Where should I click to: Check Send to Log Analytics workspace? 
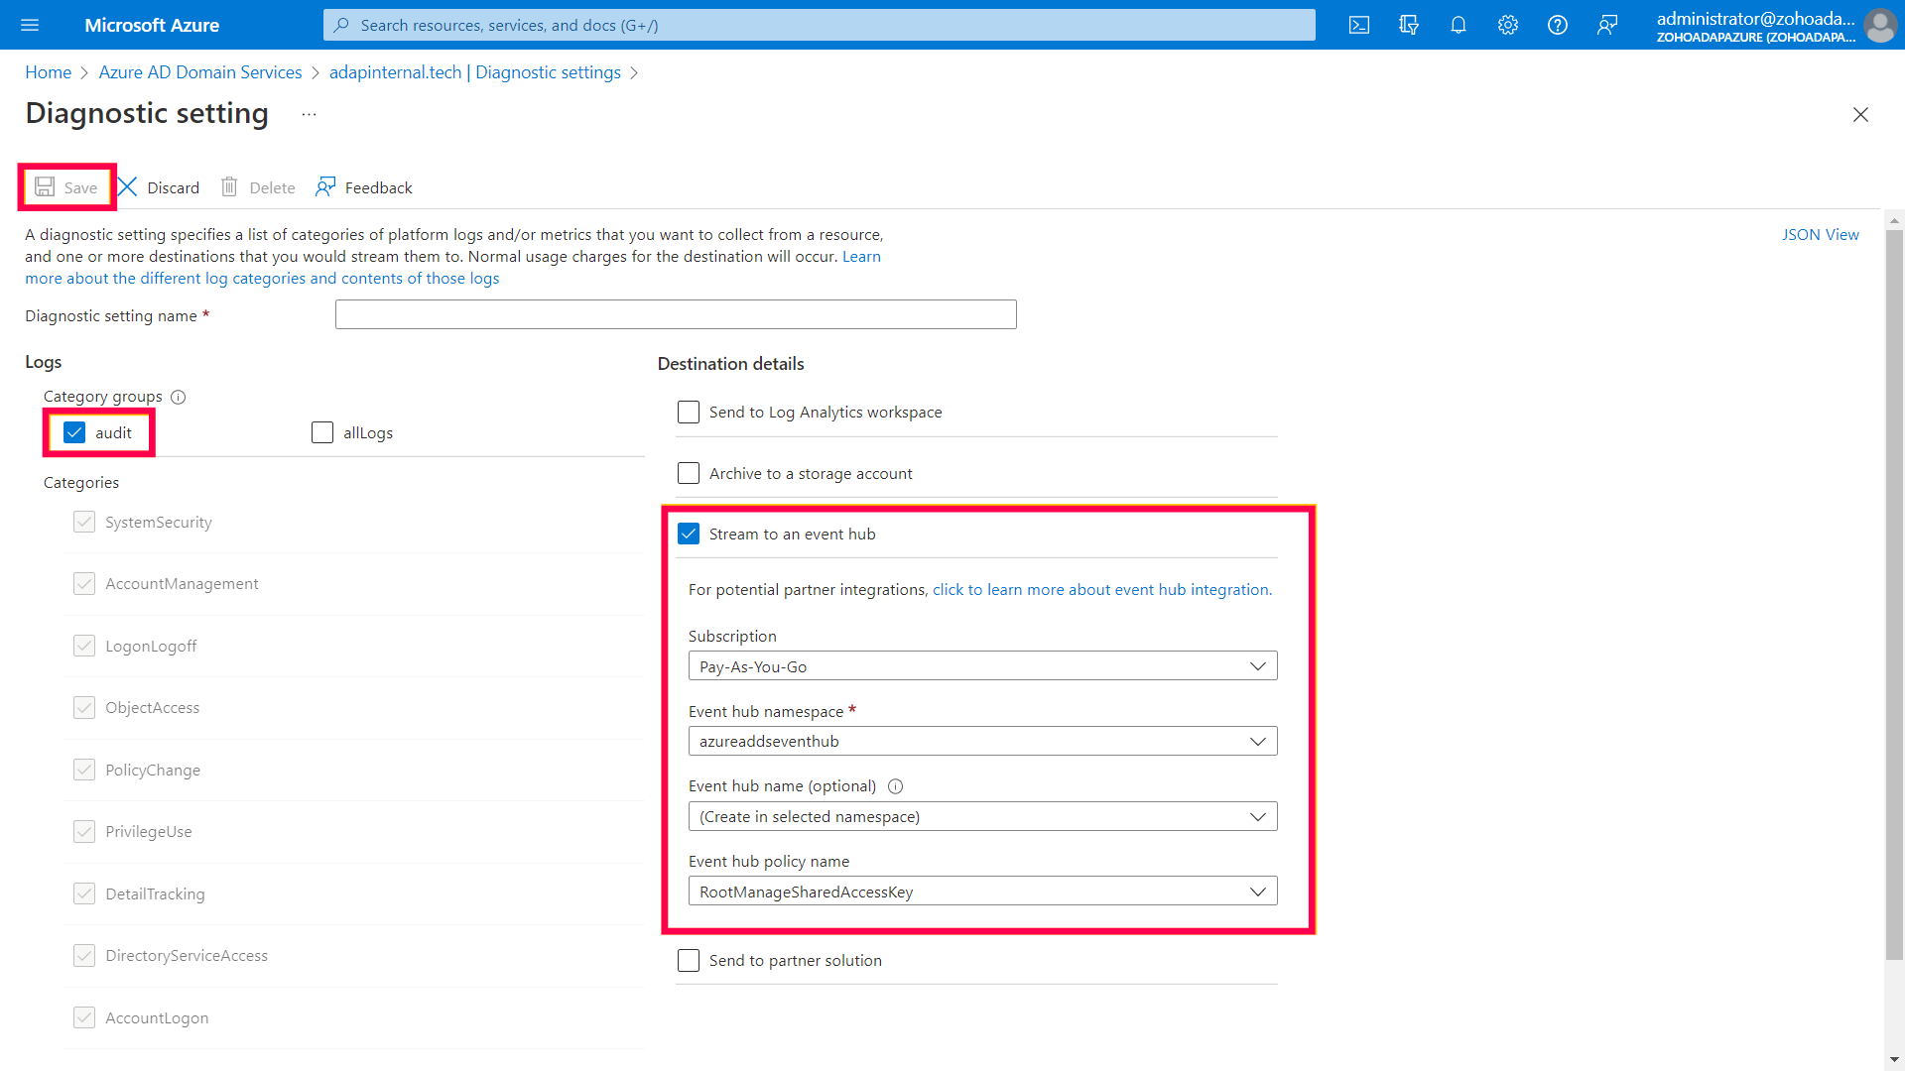click(x=689, y=412)
